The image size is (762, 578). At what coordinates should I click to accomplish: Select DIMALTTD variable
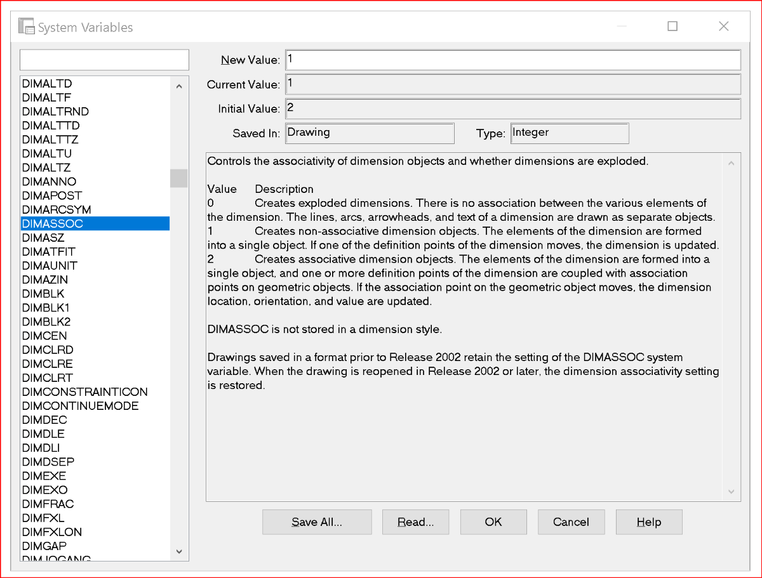click(95, 126)
